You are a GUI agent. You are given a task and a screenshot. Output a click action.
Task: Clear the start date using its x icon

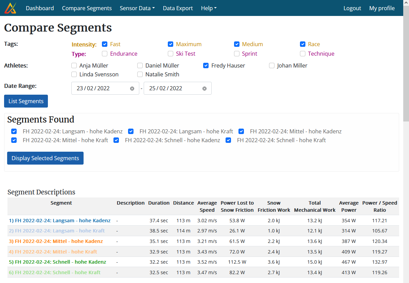(132, 88)
